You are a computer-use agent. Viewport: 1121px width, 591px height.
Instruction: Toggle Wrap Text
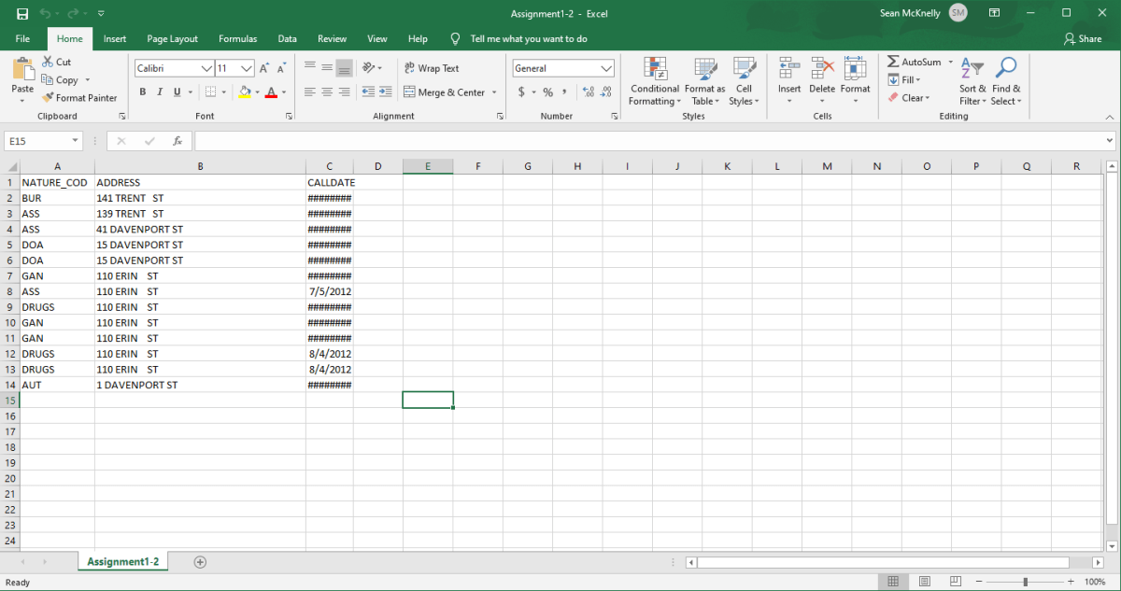point(432,68)
